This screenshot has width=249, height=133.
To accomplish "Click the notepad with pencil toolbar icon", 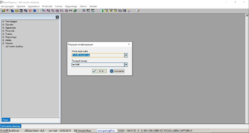I will pyautogui.click(x=138, y=10).
